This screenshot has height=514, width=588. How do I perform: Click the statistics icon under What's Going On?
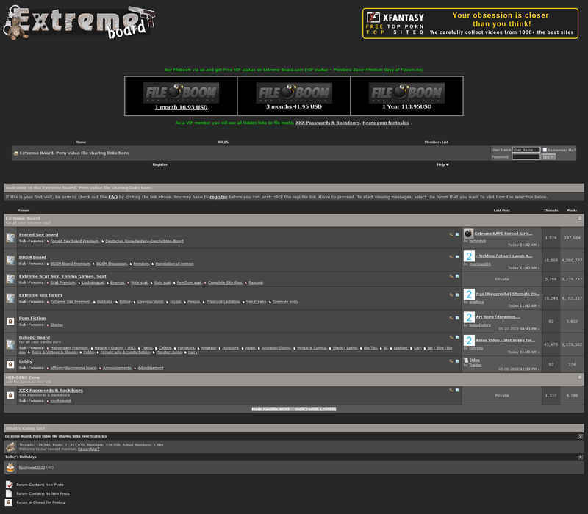(11, 446)
